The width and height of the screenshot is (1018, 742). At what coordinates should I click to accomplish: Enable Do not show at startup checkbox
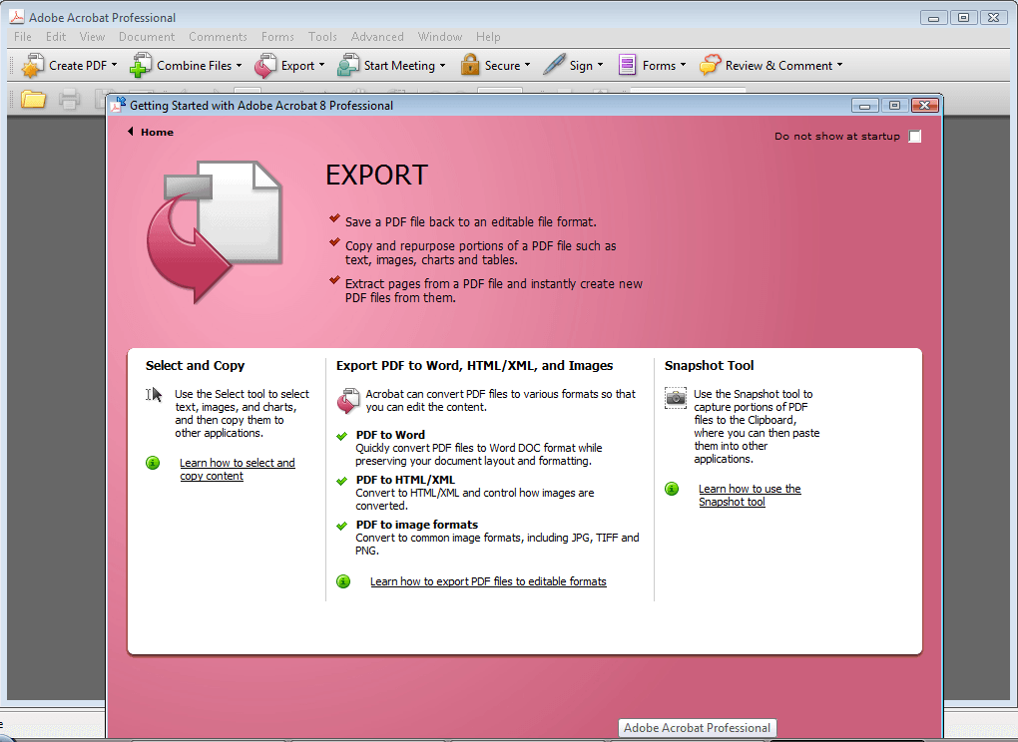pos(915,137)
